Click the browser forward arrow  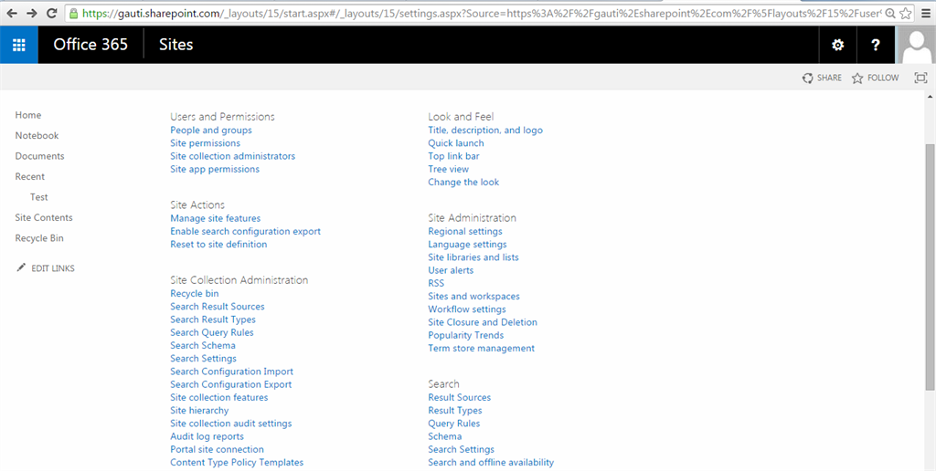32,13
